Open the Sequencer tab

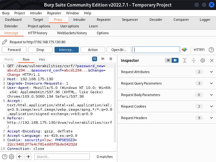[x=130, y=20]
